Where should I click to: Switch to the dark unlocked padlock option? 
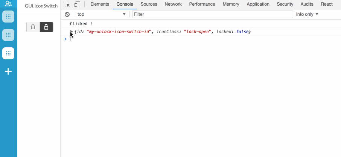click(x=46, y=27)
